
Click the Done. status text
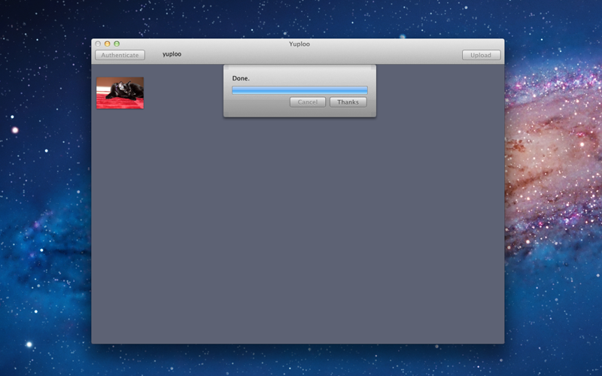241,78
